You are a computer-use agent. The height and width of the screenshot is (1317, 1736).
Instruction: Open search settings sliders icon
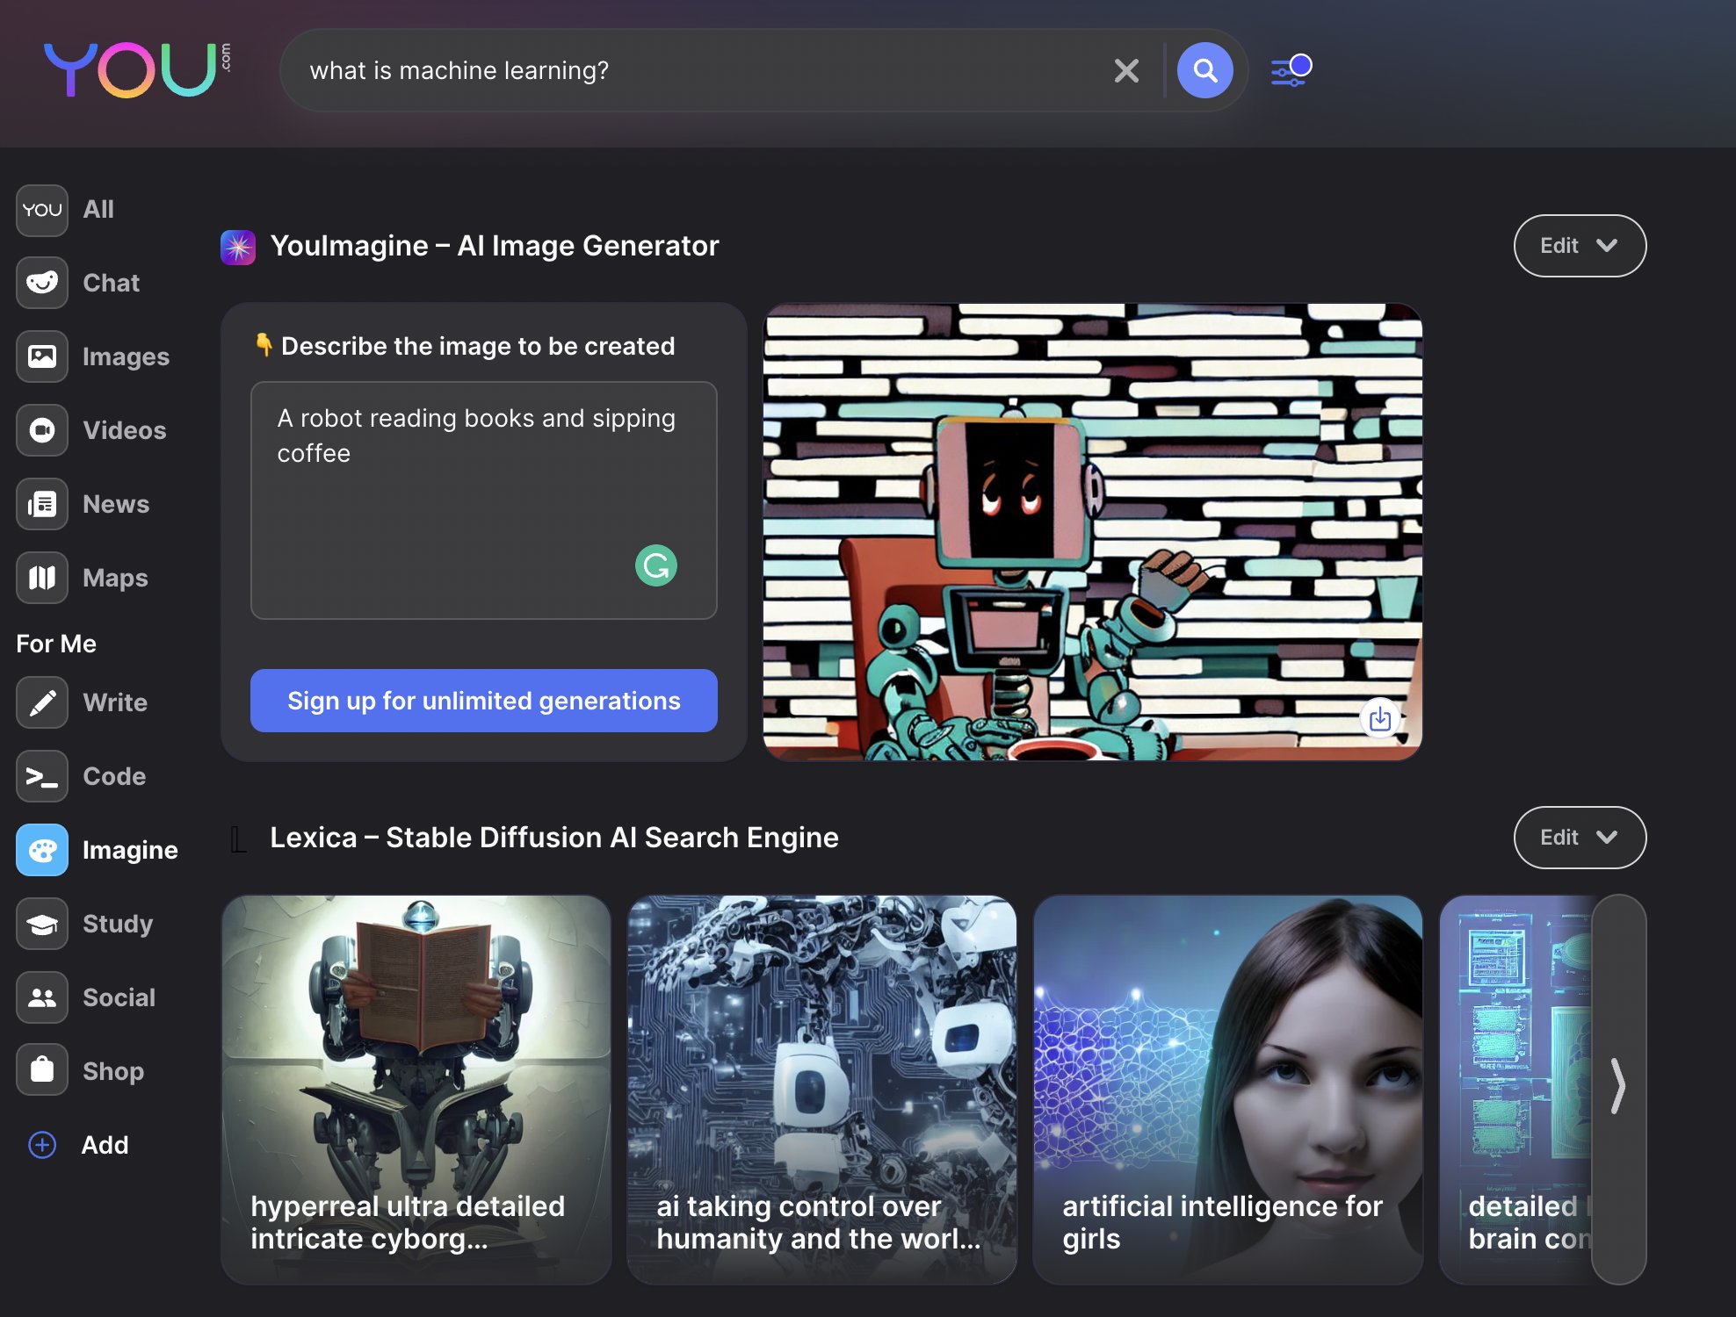click(1291, 70)
